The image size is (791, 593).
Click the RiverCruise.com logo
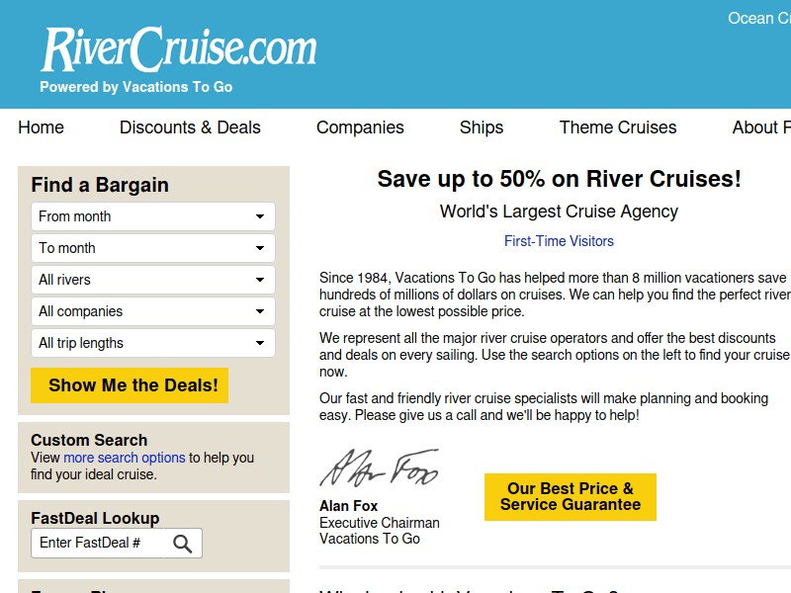click(178, 45)
